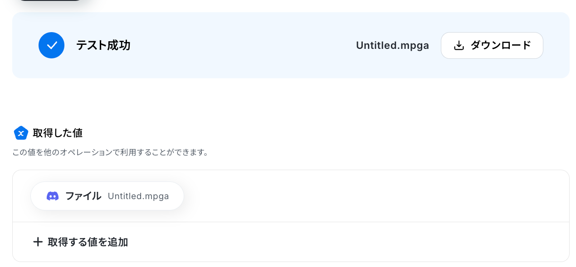Image resolution: width=576 pixels, height=267 pixels.
Task: Click the download arrow icon
Action: (459, 45)
